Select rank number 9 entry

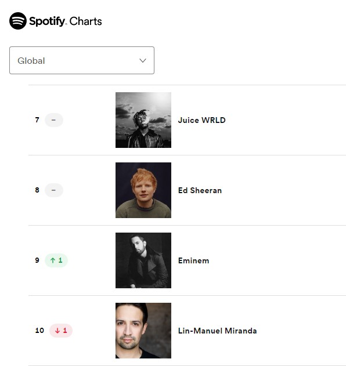pos(37,260)
